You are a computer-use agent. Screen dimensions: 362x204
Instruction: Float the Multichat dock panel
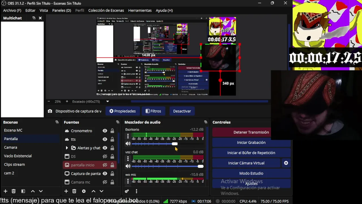click(34, 18)
